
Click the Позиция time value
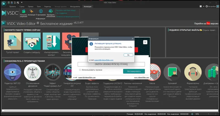click(x=139, y=114)
